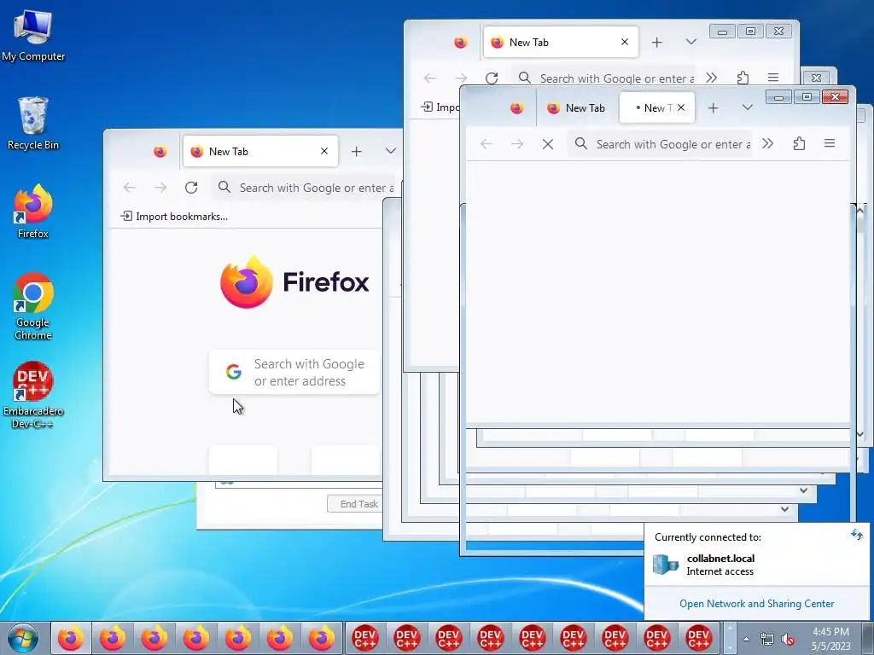Image resolution: width=874 pixels, height=655 pixels.
Task: Click address bar in the partly covered background Firefox window
Action: [x=603, y=78]
